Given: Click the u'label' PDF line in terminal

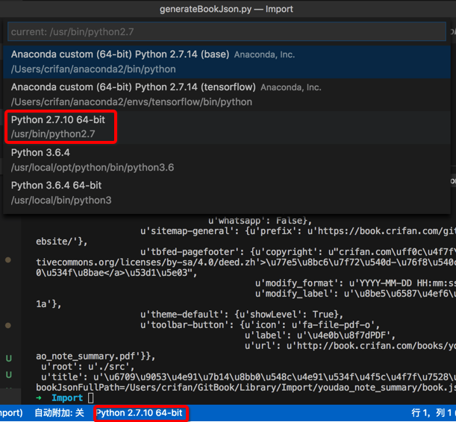Looking at the screenshot, I should [320, 336].
